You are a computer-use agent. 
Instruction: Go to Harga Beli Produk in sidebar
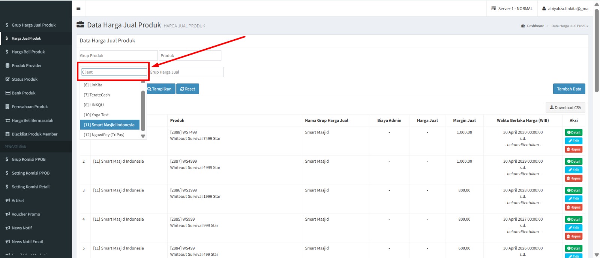click(28, 52)
